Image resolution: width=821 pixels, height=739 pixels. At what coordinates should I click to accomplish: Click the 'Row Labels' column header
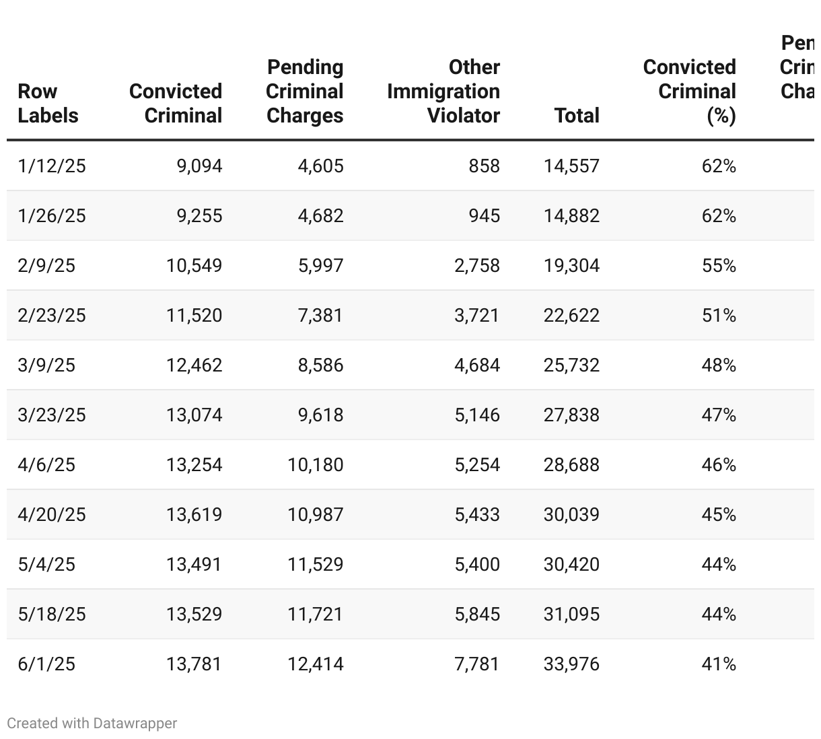click(47, 103)
